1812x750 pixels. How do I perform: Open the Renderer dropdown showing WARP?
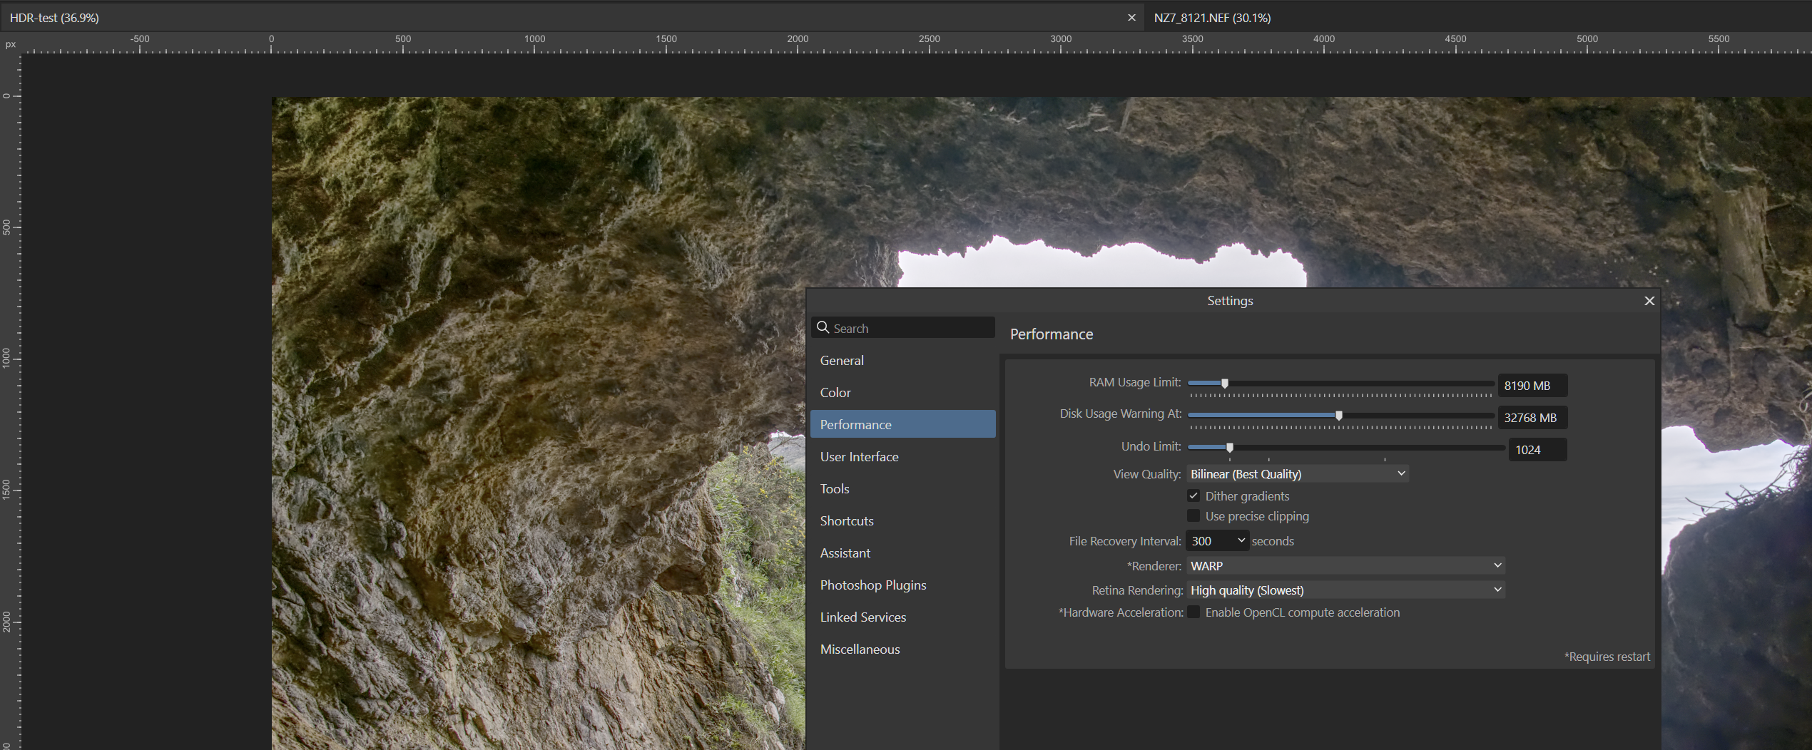pos(1345,565)
